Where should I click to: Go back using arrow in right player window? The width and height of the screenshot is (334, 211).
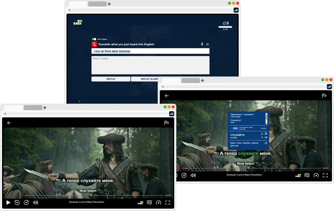tap(167, 95)
